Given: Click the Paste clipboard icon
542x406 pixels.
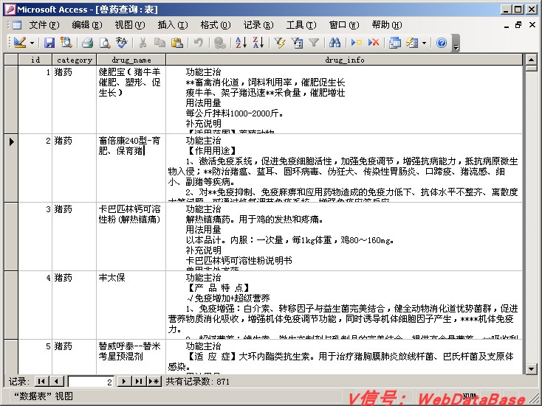Looking at the screenshot, I should (177, 43).
